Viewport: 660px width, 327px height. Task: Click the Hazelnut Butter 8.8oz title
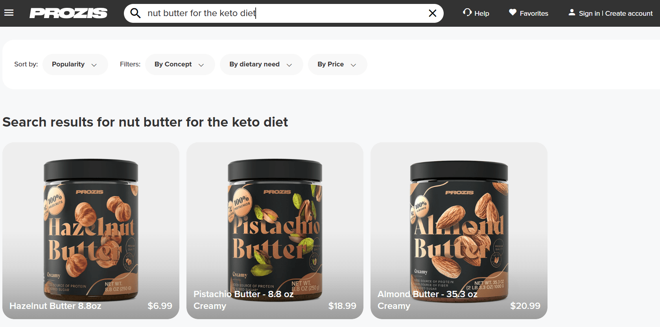55,306
